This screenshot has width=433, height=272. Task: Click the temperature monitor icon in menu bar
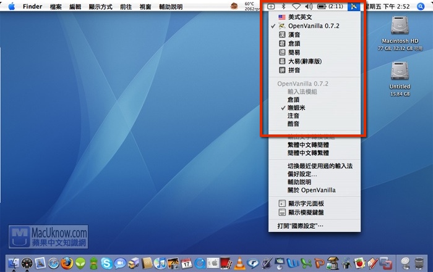coord(234,6)
